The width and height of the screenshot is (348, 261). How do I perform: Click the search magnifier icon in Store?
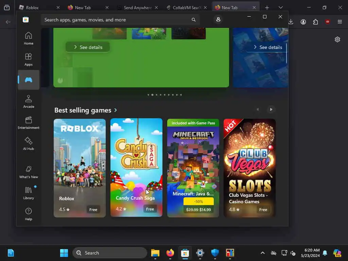[x=193, y=20]
